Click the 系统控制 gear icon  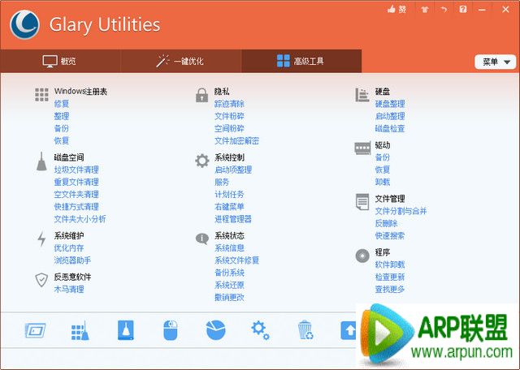[202, 161]
